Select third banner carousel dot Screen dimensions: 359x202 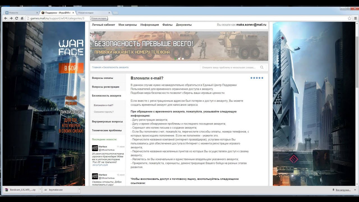183,59
